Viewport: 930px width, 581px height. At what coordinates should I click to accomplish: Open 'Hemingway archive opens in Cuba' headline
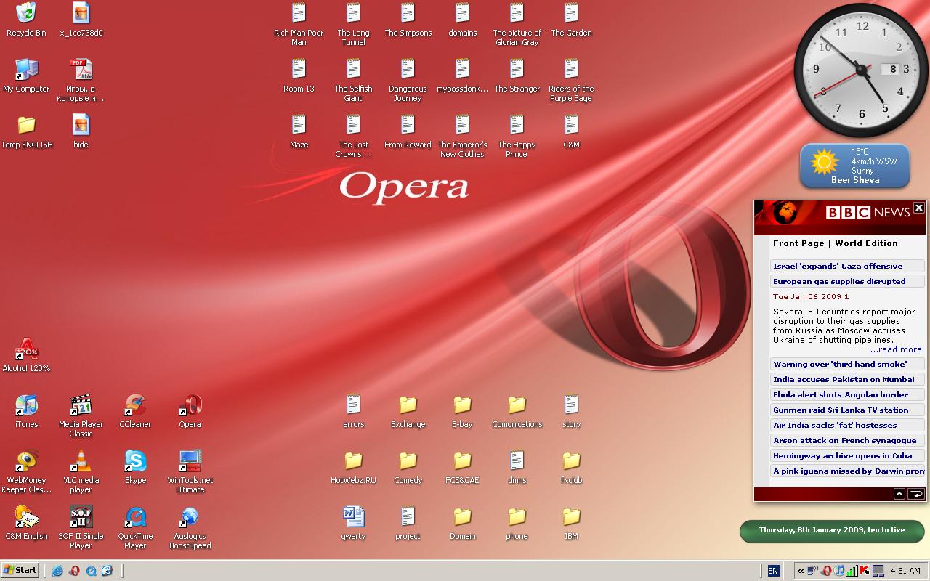(848, 455)
